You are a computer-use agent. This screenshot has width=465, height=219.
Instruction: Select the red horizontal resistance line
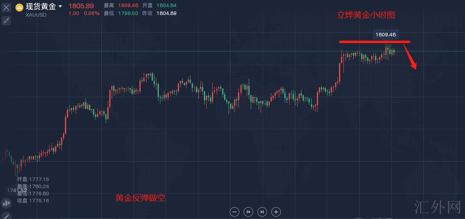point(374,42)
